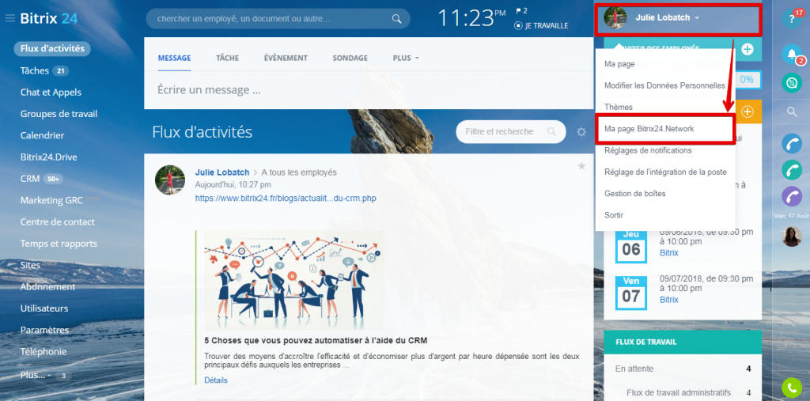Screen dimensions: 810x401
Task: Click the teal phone call icon
Action: coord(791,169)
